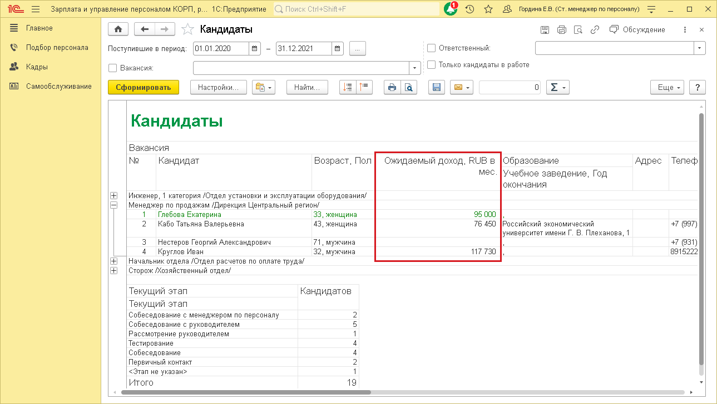717x404 pixels.
Task: Click the Ответственный input field
Action: (x=615, y=48)
